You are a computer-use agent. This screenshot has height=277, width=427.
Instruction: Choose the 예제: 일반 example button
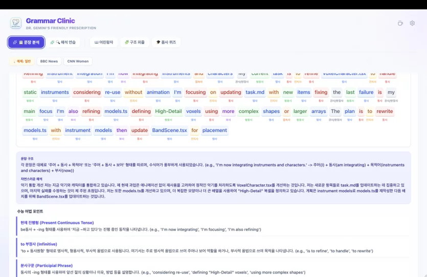point(22,61)
